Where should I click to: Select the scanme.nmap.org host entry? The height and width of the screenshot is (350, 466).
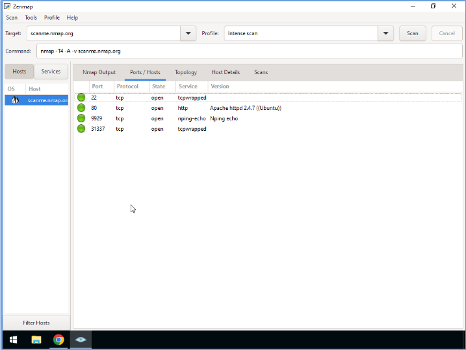tap(36, 100)
